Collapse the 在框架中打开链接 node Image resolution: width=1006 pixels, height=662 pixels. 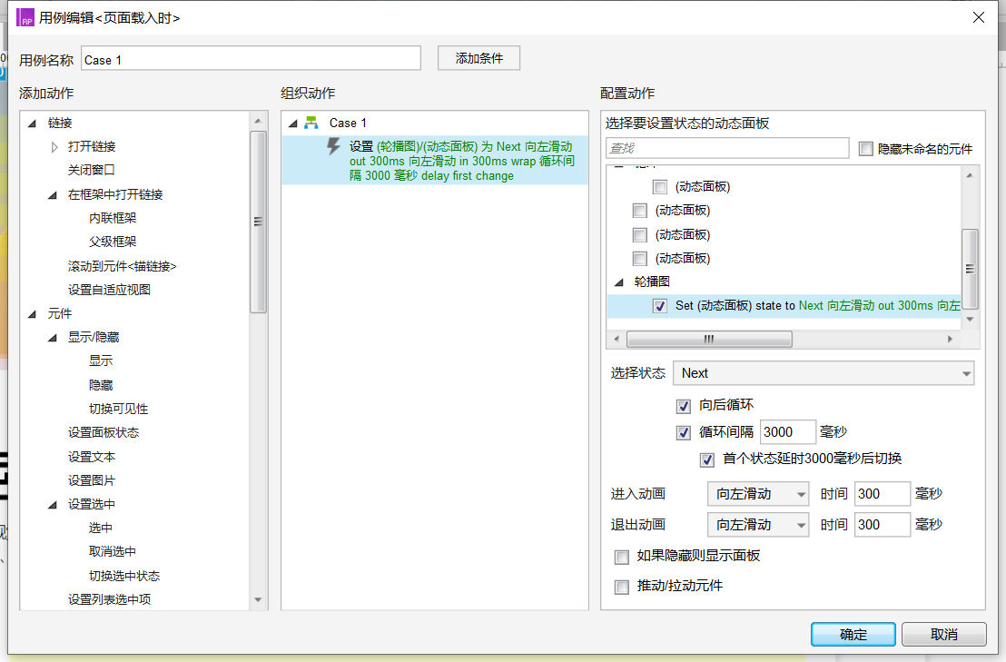[52, 195]
